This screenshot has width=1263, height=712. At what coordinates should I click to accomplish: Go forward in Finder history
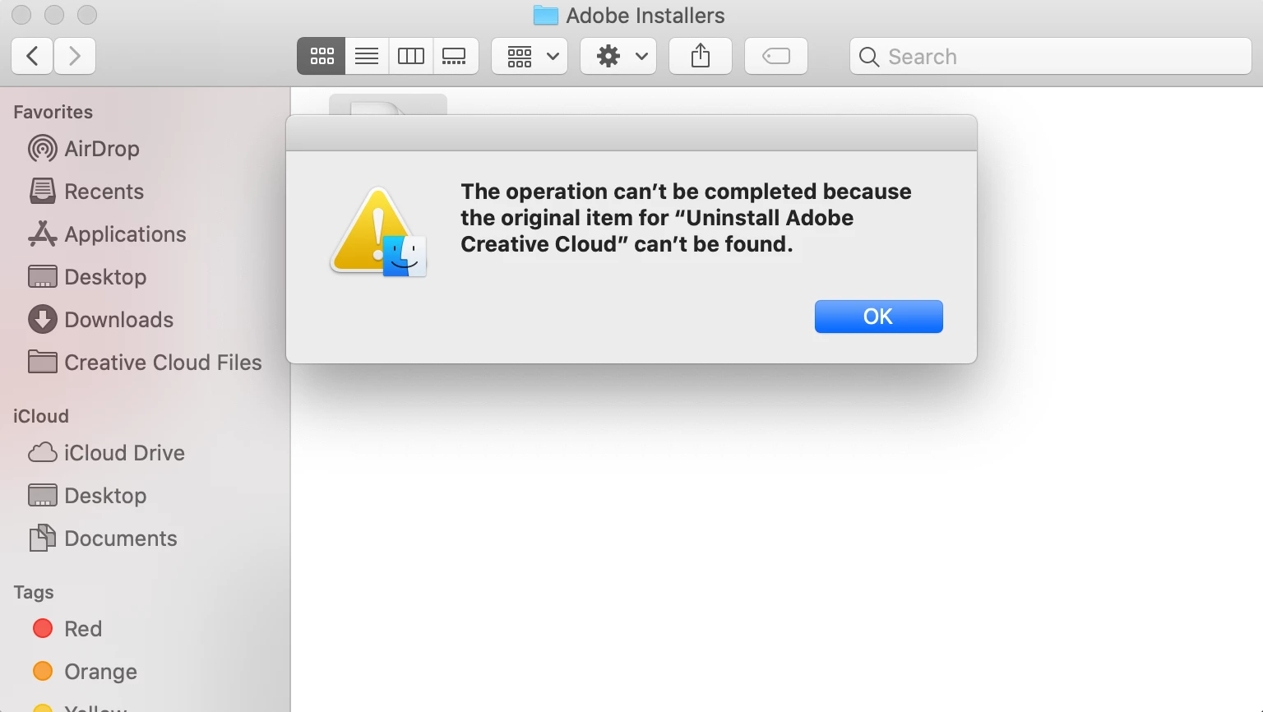[75, 56]
